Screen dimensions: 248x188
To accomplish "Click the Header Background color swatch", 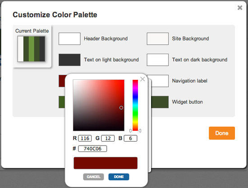I will tap(69, 39).
